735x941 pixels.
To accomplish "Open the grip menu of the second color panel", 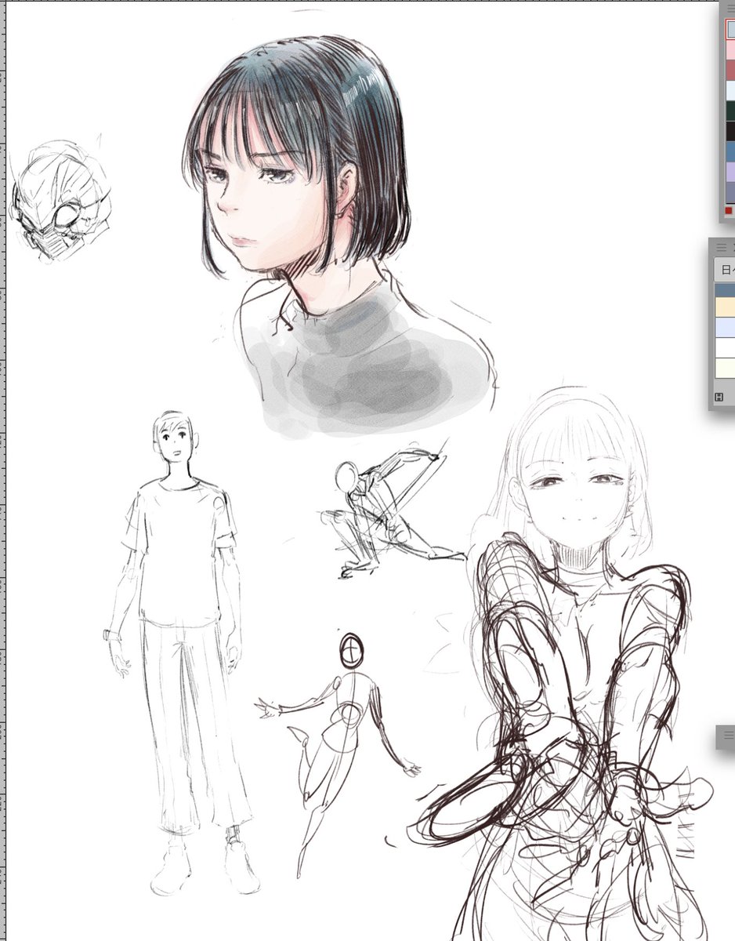I will (x=722, y=247).
